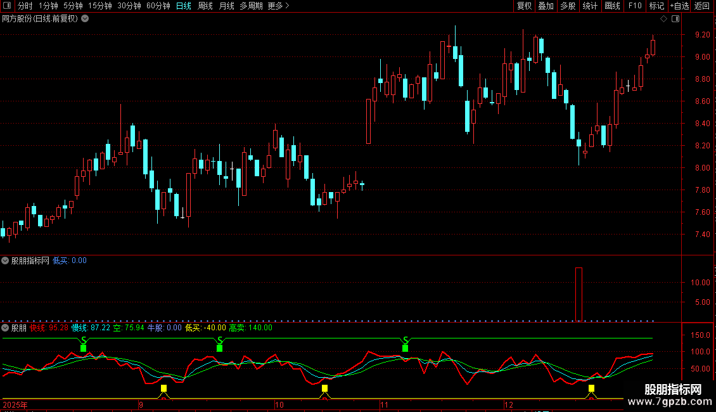Click the 牛股: 0.00 value
716x412 pixels.
click(164, 328)
